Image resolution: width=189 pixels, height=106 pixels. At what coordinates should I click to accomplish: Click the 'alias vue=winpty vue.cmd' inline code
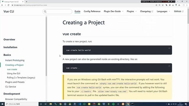(113, 92)
